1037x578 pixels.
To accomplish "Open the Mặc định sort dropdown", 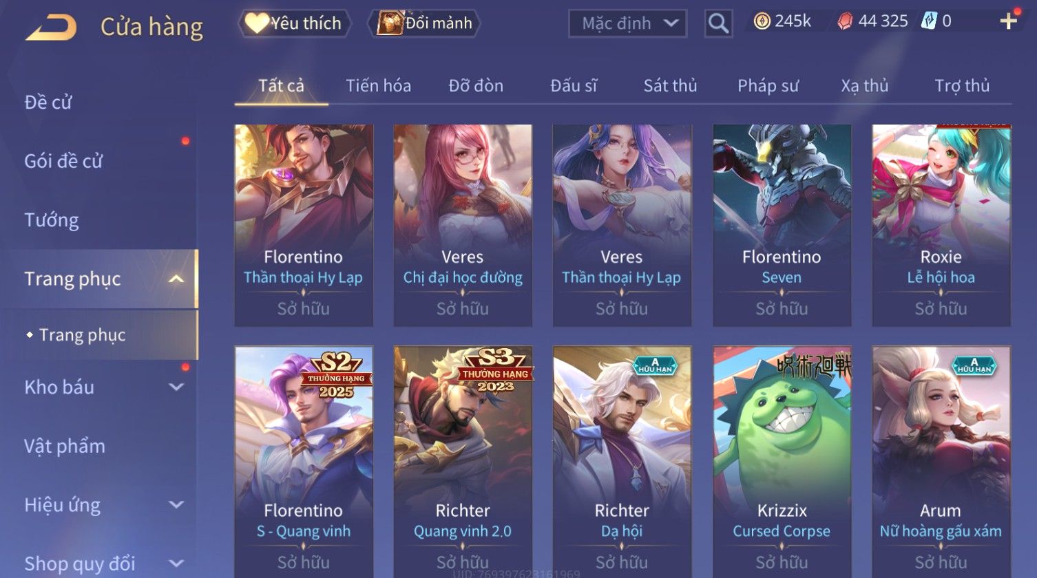I will [x=627, y=23].
